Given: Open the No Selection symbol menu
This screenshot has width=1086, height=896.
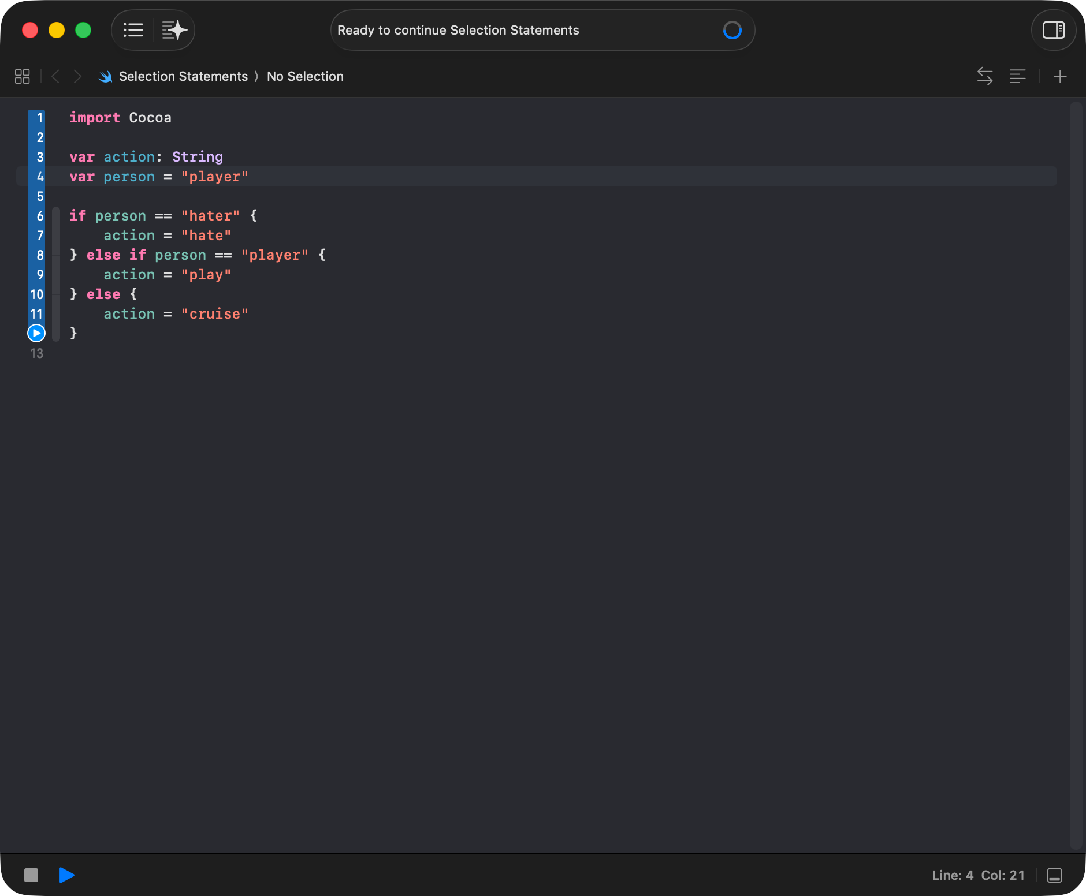Looking at the screenshot, I should click(x=305, y=76).
